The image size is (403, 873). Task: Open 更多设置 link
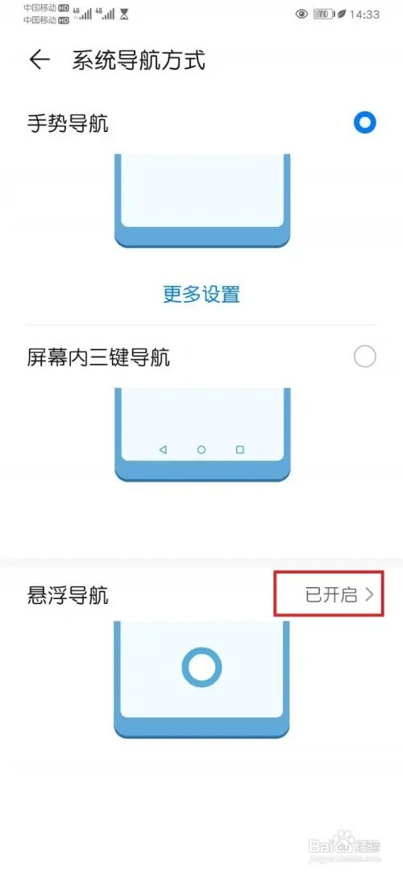[x=201, y=293]
